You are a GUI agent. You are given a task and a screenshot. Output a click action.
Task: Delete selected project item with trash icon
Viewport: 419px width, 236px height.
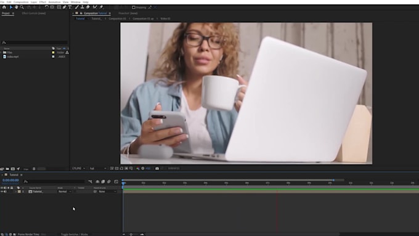pyautogui.click(x=34, y=169)
